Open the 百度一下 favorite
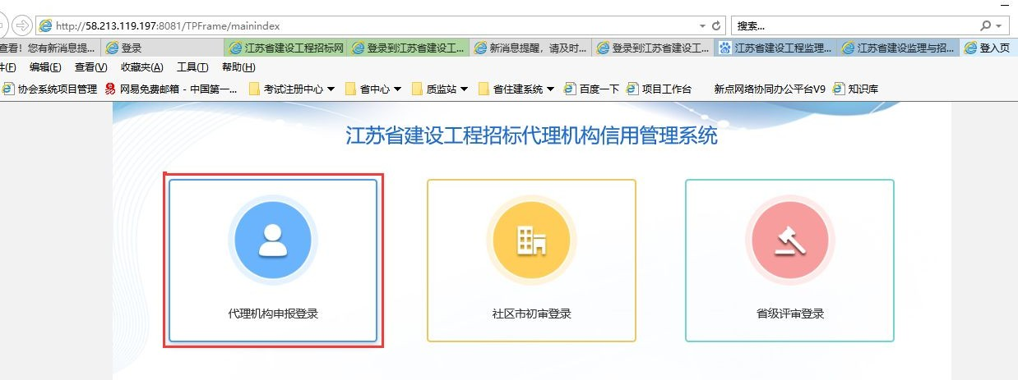 click(592, 89)
